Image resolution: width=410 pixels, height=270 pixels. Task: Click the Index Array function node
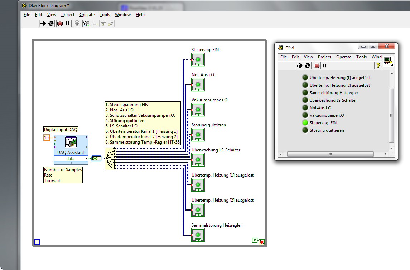tap(110, 158)
